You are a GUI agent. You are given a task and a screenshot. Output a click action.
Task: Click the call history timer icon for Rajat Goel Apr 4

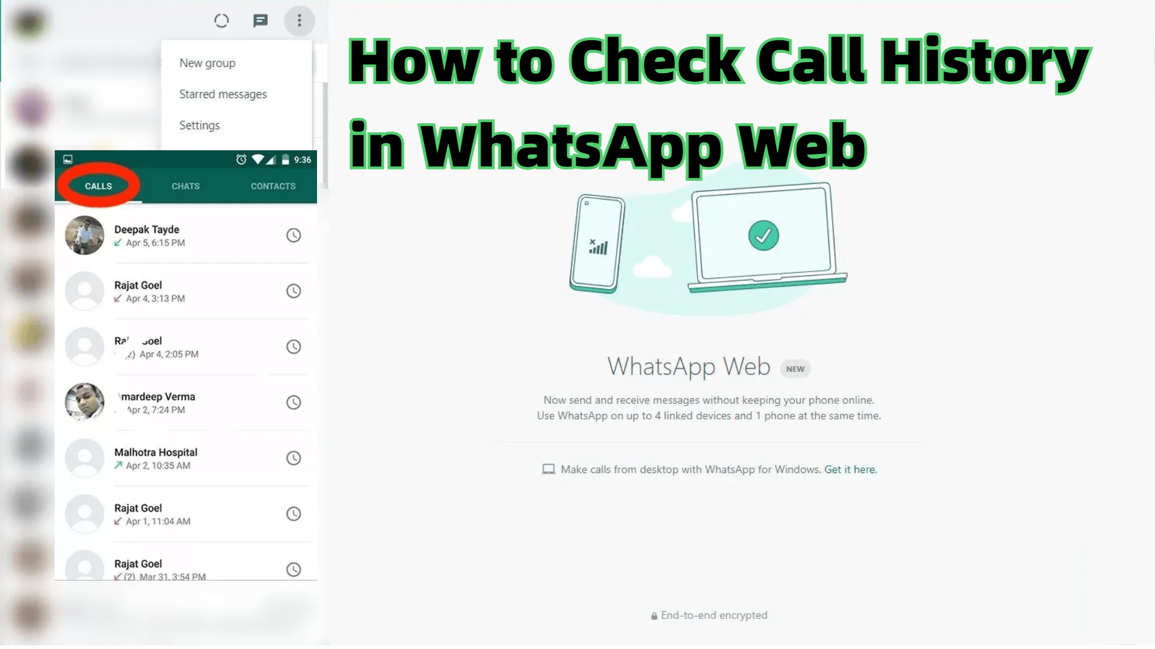294,290
